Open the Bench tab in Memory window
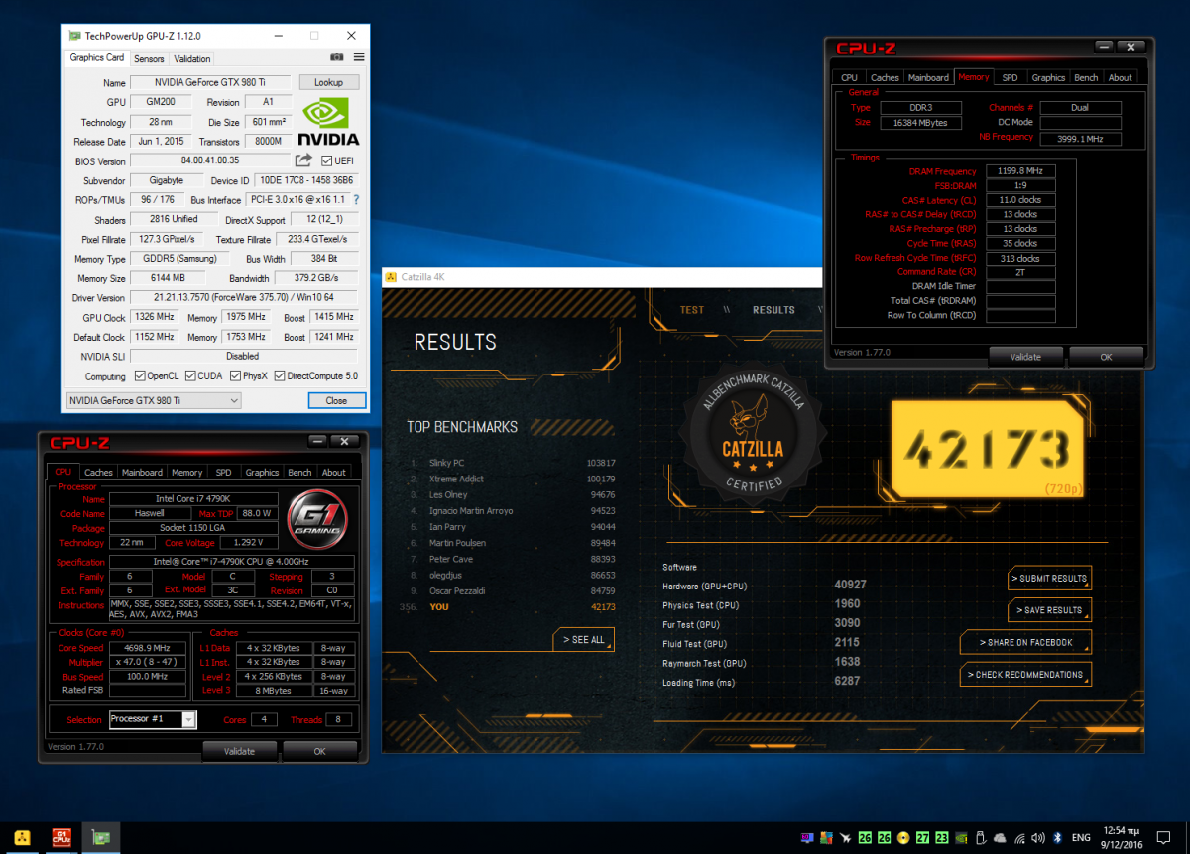The width and height of the screenshot is (1190, 854). click(x=1086, y=77)
